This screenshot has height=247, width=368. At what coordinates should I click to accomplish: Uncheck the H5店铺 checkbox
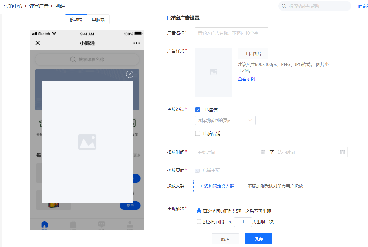coord(198,110)
